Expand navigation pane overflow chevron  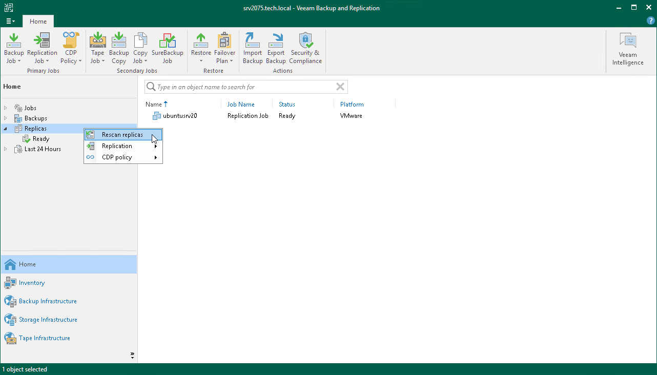point(132,355)
